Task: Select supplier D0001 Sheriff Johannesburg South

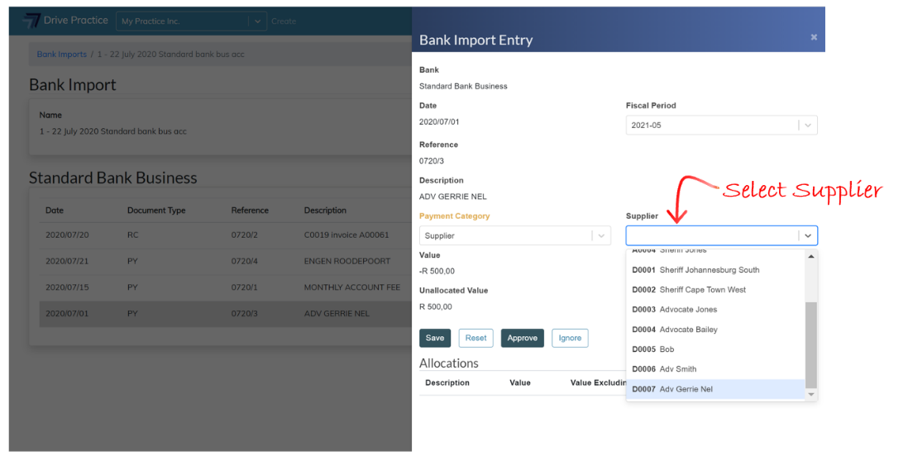Action: (716, 270)
